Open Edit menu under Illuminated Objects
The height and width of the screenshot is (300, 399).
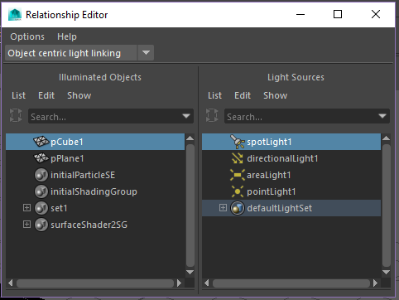coord(46,95)
